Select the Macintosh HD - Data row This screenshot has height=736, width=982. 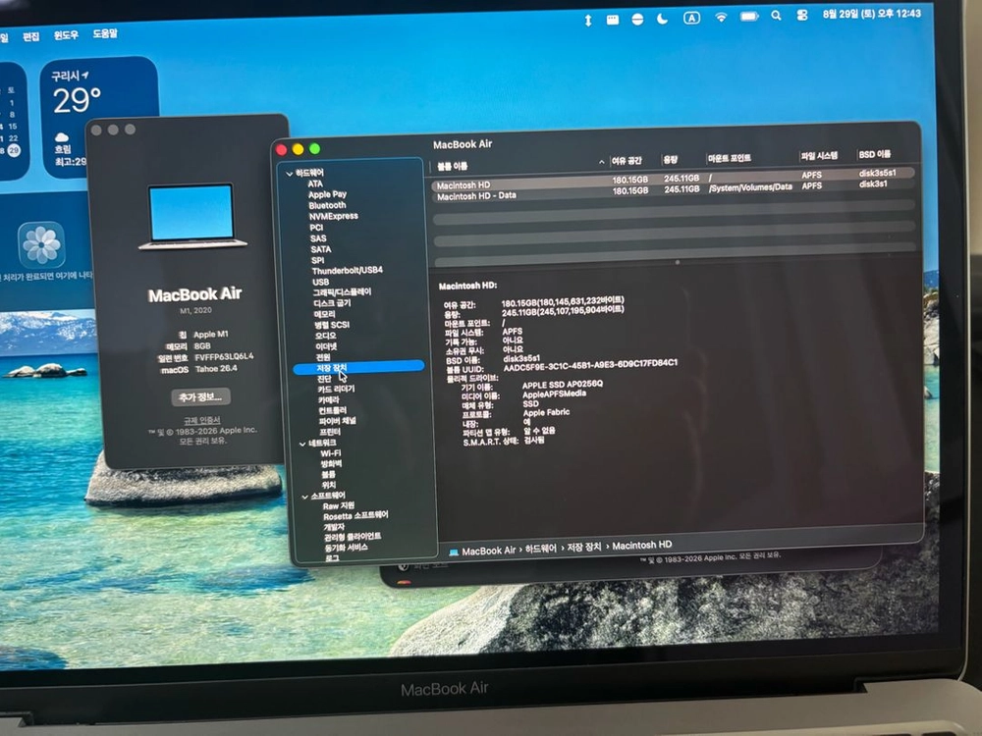click(x=674, y=190)
